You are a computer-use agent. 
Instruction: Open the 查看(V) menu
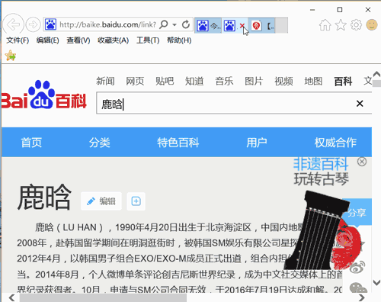tap(78, 40)
